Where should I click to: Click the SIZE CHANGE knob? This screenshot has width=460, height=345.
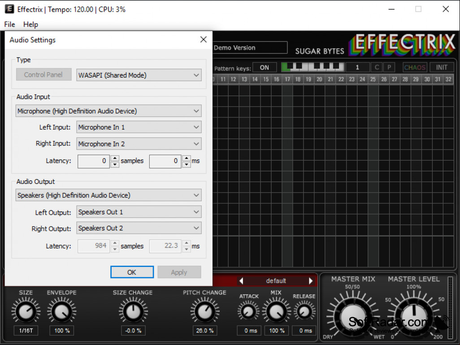tap(133, 311)
